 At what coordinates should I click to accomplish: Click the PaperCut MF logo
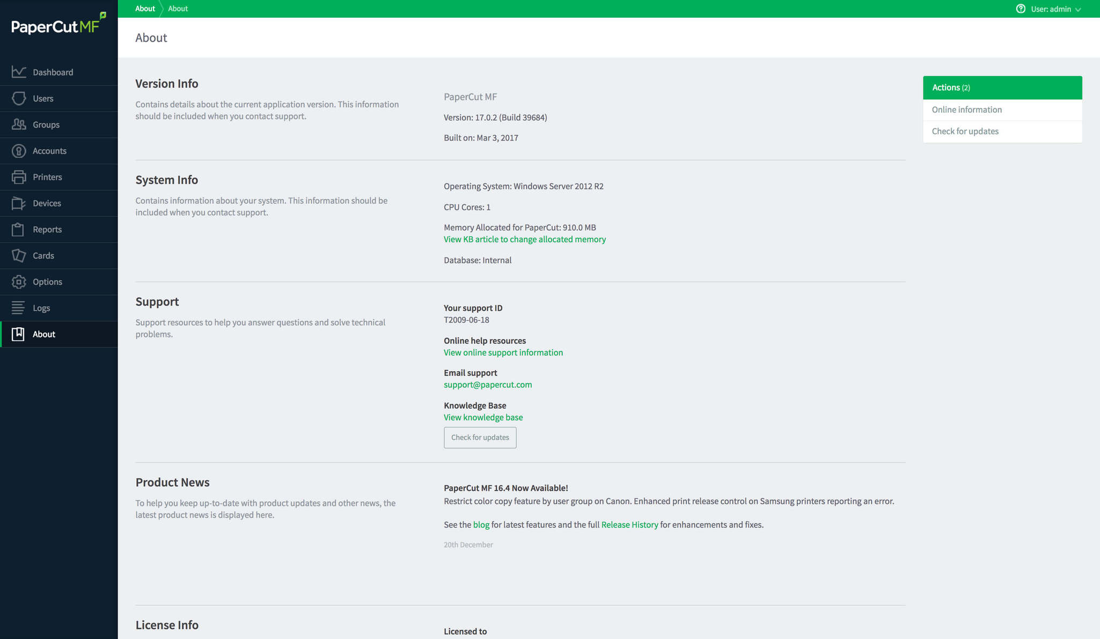[58, 25]
